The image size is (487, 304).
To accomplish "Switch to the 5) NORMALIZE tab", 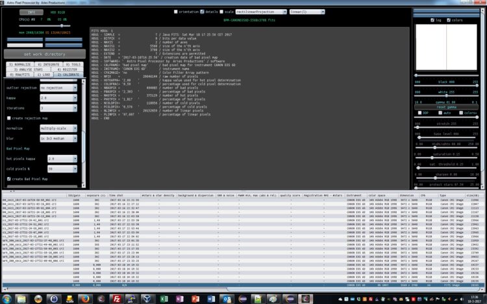I will pyautogui.click(x=20, y=64).
